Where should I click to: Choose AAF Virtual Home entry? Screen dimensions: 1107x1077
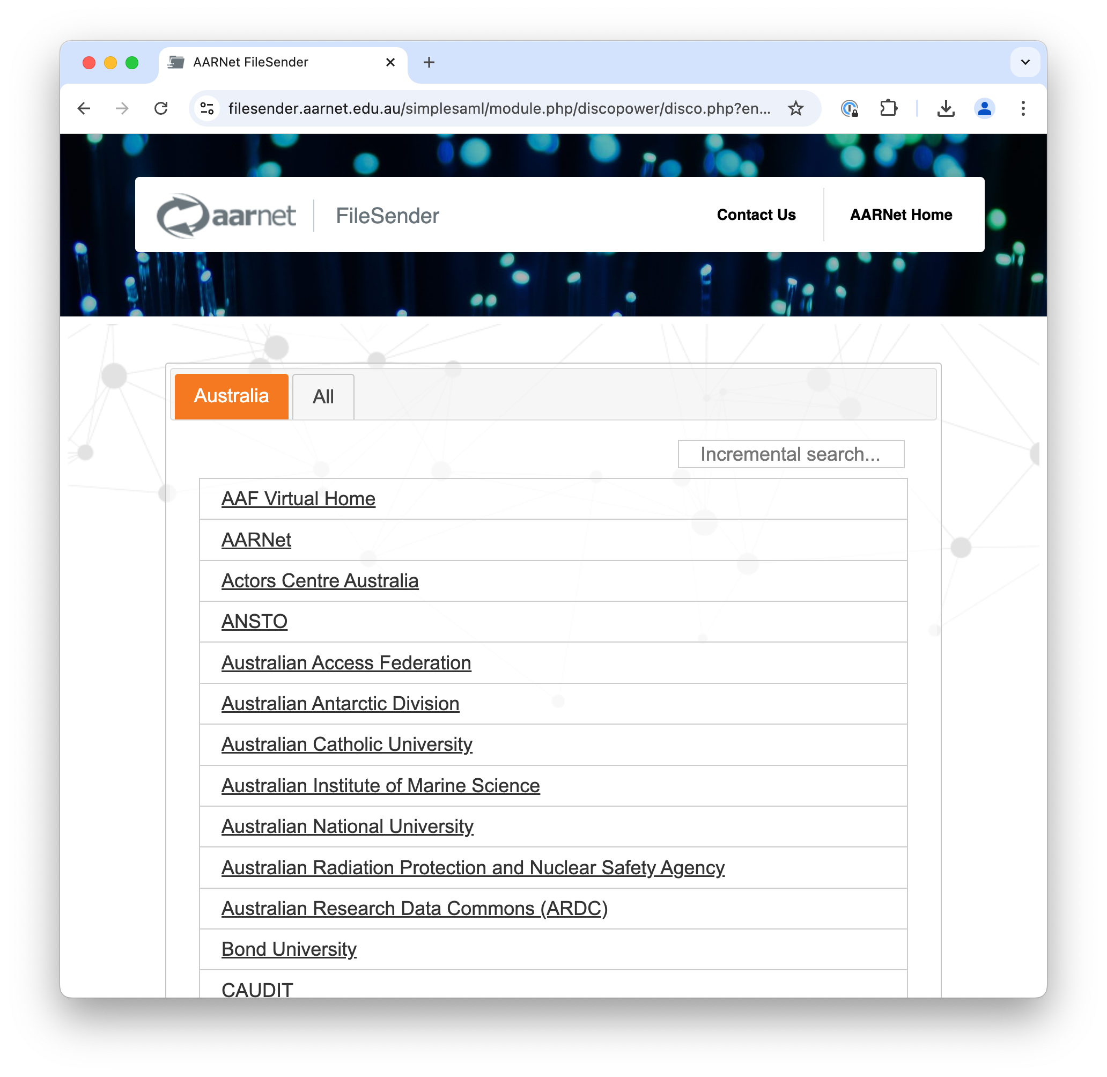(x=298, y=499)
